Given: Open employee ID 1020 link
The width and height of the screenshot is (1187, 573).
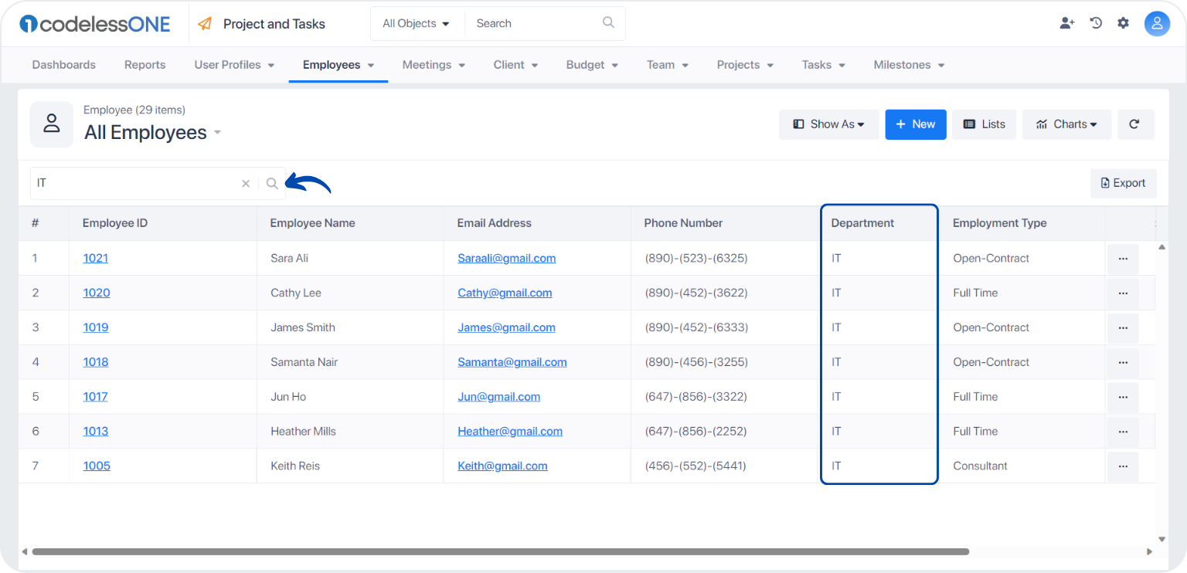Looking at the screenshot, I should coord(97,293).
